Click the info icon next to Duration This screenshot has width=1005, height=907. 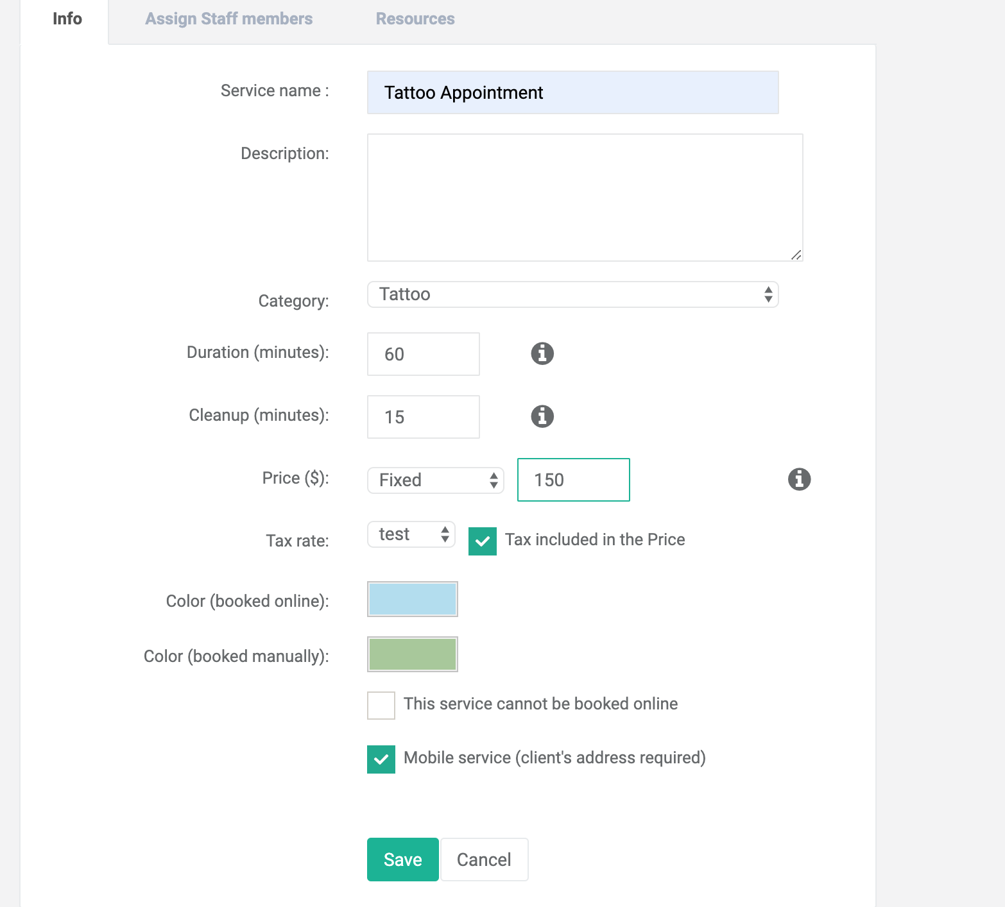pyautogui.click(x=542, y=353)
